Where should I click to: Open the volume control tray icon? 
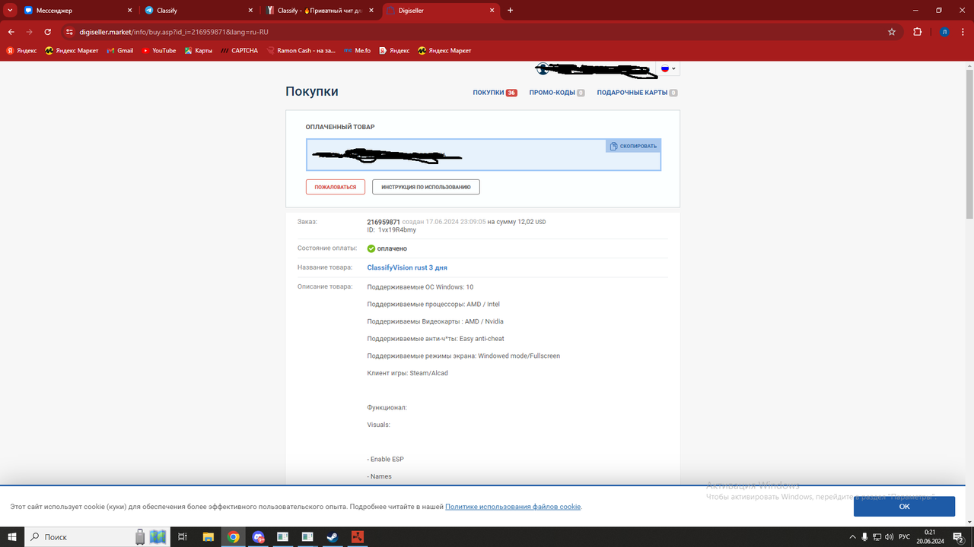(x=891, y=537)
